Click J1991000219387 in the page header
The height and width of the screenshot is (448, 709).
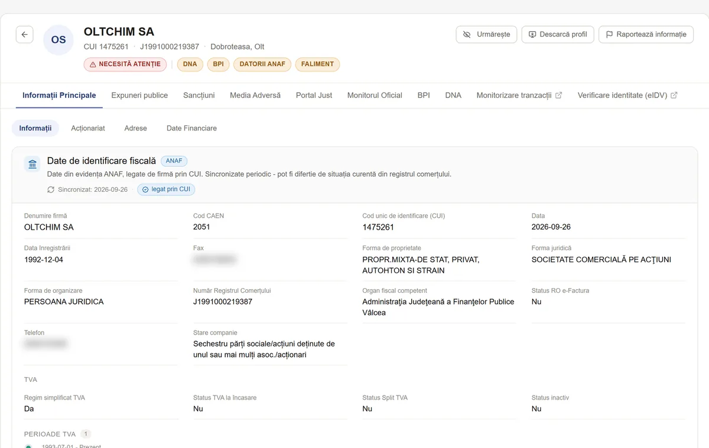pos(170,47)
